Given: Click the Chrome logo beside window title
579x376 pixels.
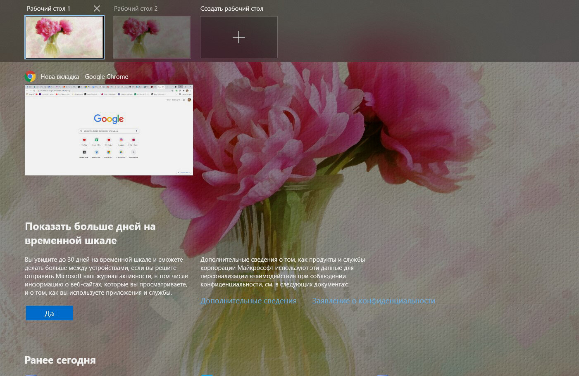Looking at the screenshot, I should [30, 76].
